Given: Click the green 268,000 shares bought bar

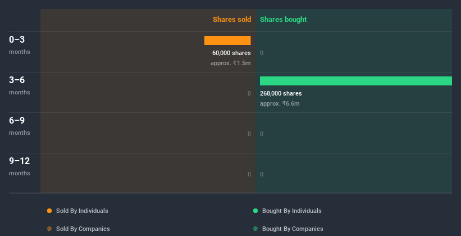Looking at the screenshot, I should 356,81.
